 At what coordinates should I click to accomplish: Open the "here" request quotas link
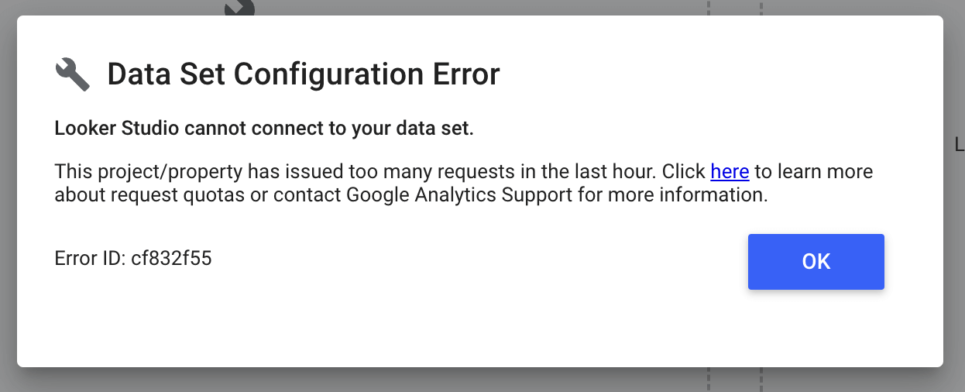[730, 171]
